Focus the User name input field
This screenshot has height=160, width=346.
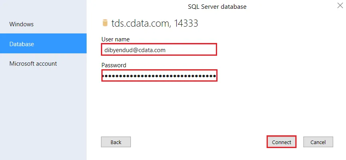[x=159, y=50]
